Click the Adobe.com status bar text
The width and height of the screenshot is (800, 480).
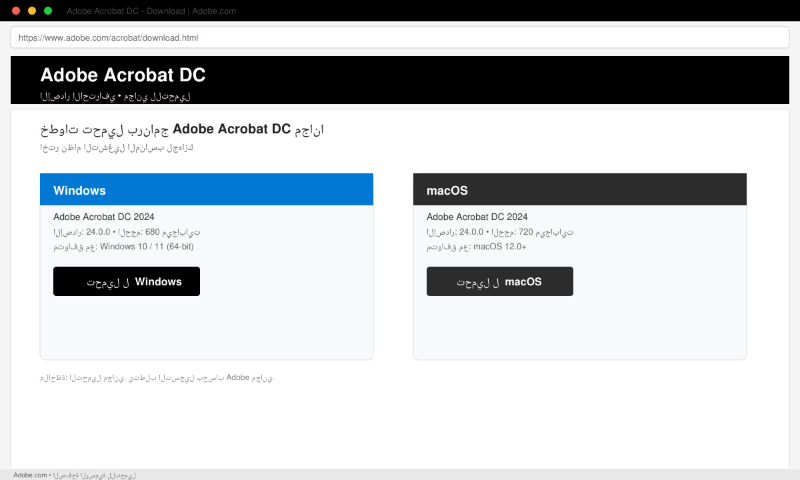pos(75,475)
